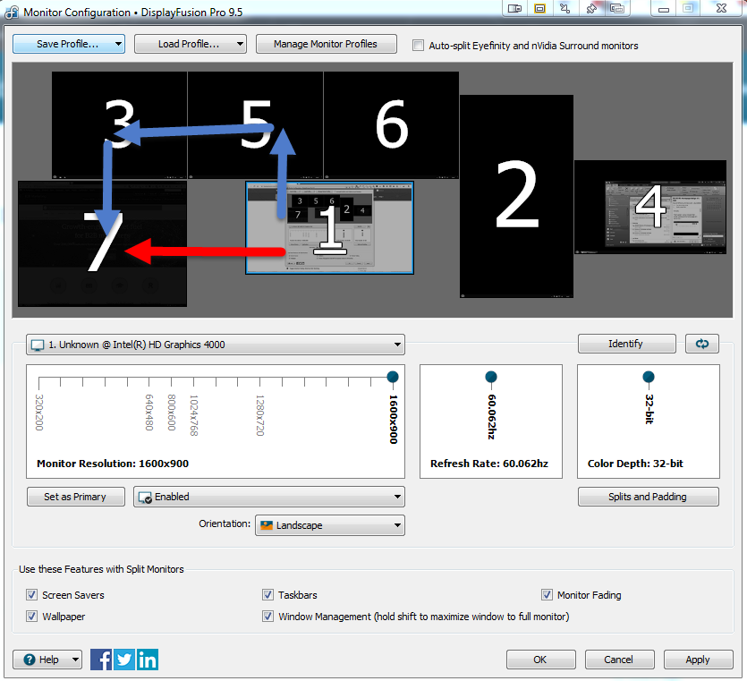Disable the Taskbars checkbox
Screen dimensions: 747x681
point(268,595)
